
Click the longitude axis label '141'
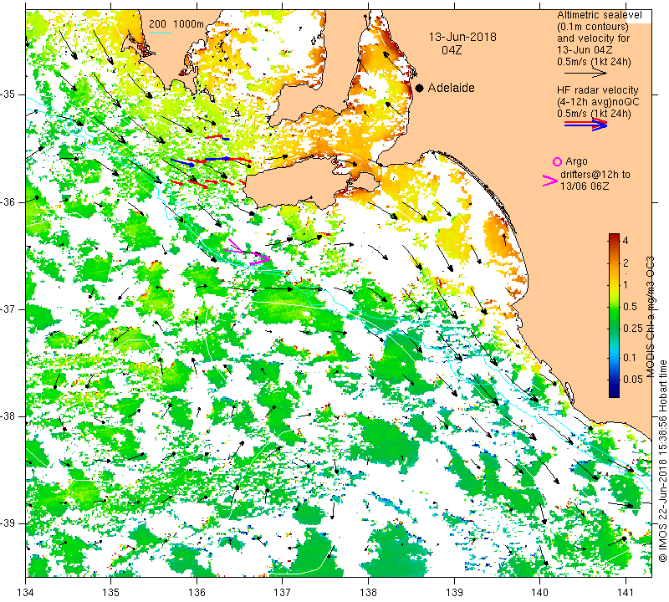[x=626, y=593]
